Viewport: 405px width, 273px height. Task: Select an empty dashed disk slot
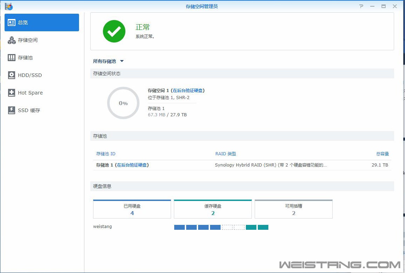point(227,227)
